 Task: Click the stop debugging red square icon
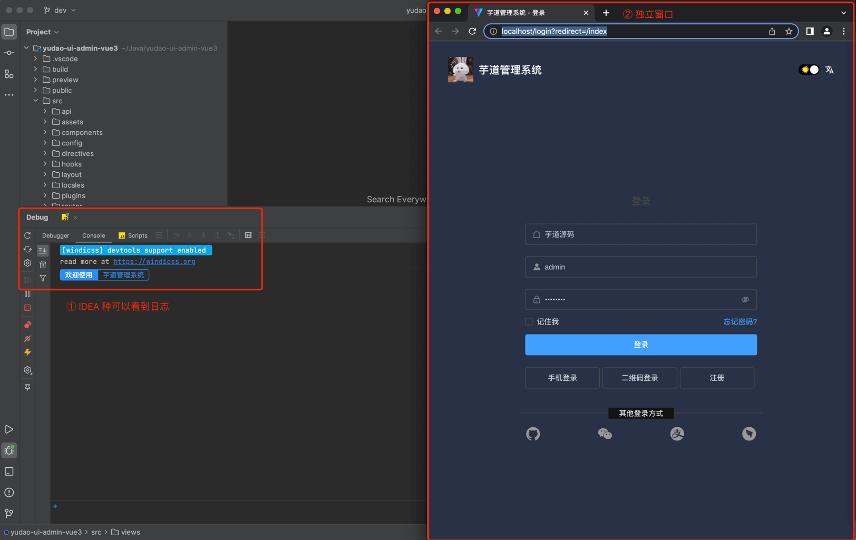click(27, 308)
